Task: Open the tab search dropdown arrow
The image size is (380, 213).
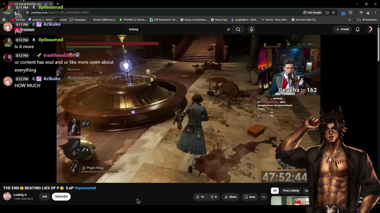Action: pos(4,4)
